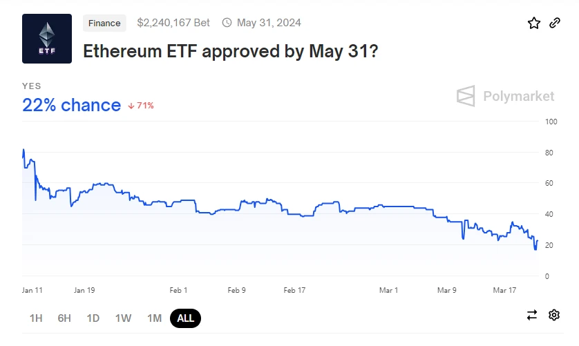Bookmark market with the star icon
Image resolution: width=579 pixels, height=346 pixels.
click(x=534, y=23)
